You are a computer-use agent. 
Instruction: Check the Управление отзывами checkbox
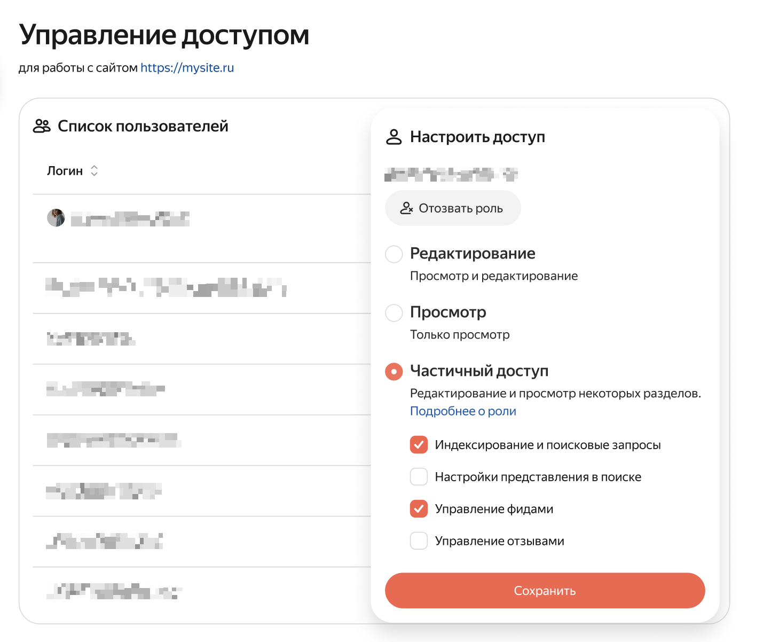tap(419, 541)
